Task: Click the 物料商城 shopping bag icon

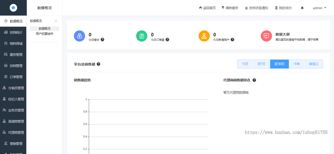Action: 6,43
